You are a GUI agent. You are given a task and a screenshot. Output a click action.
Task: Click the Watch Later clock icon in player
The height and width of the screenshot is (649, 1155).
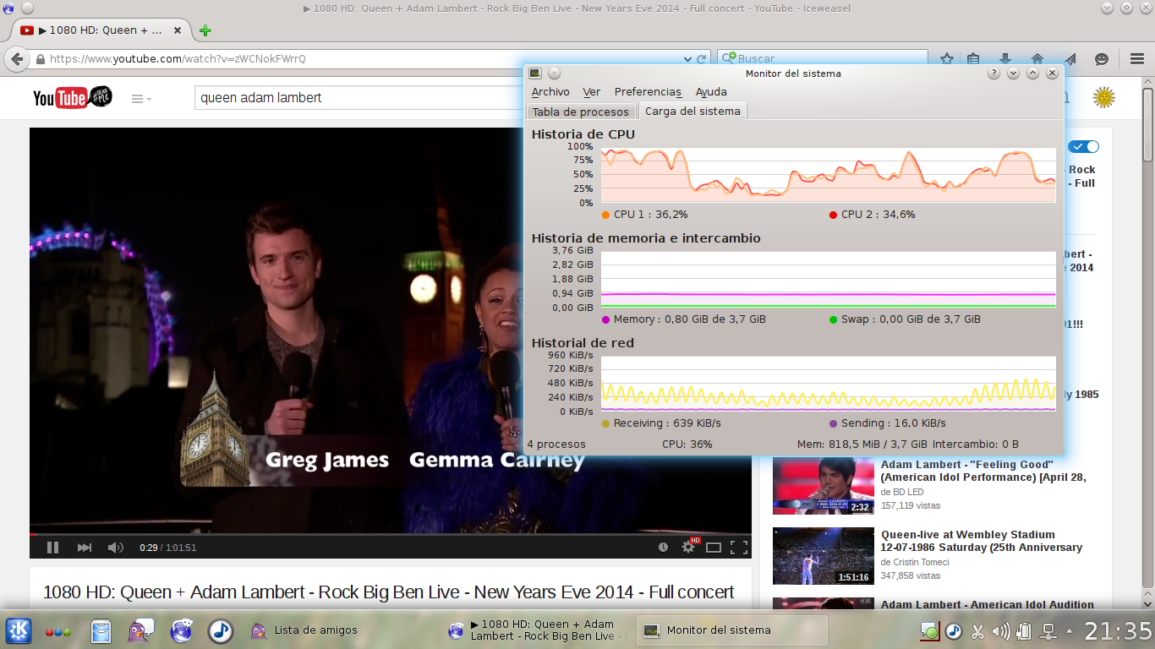663,548
